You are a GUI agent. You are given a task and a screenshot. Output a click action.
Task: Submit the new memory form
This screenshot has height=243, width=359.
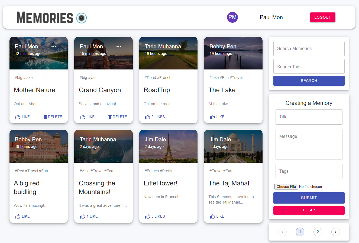coord(309,198)
